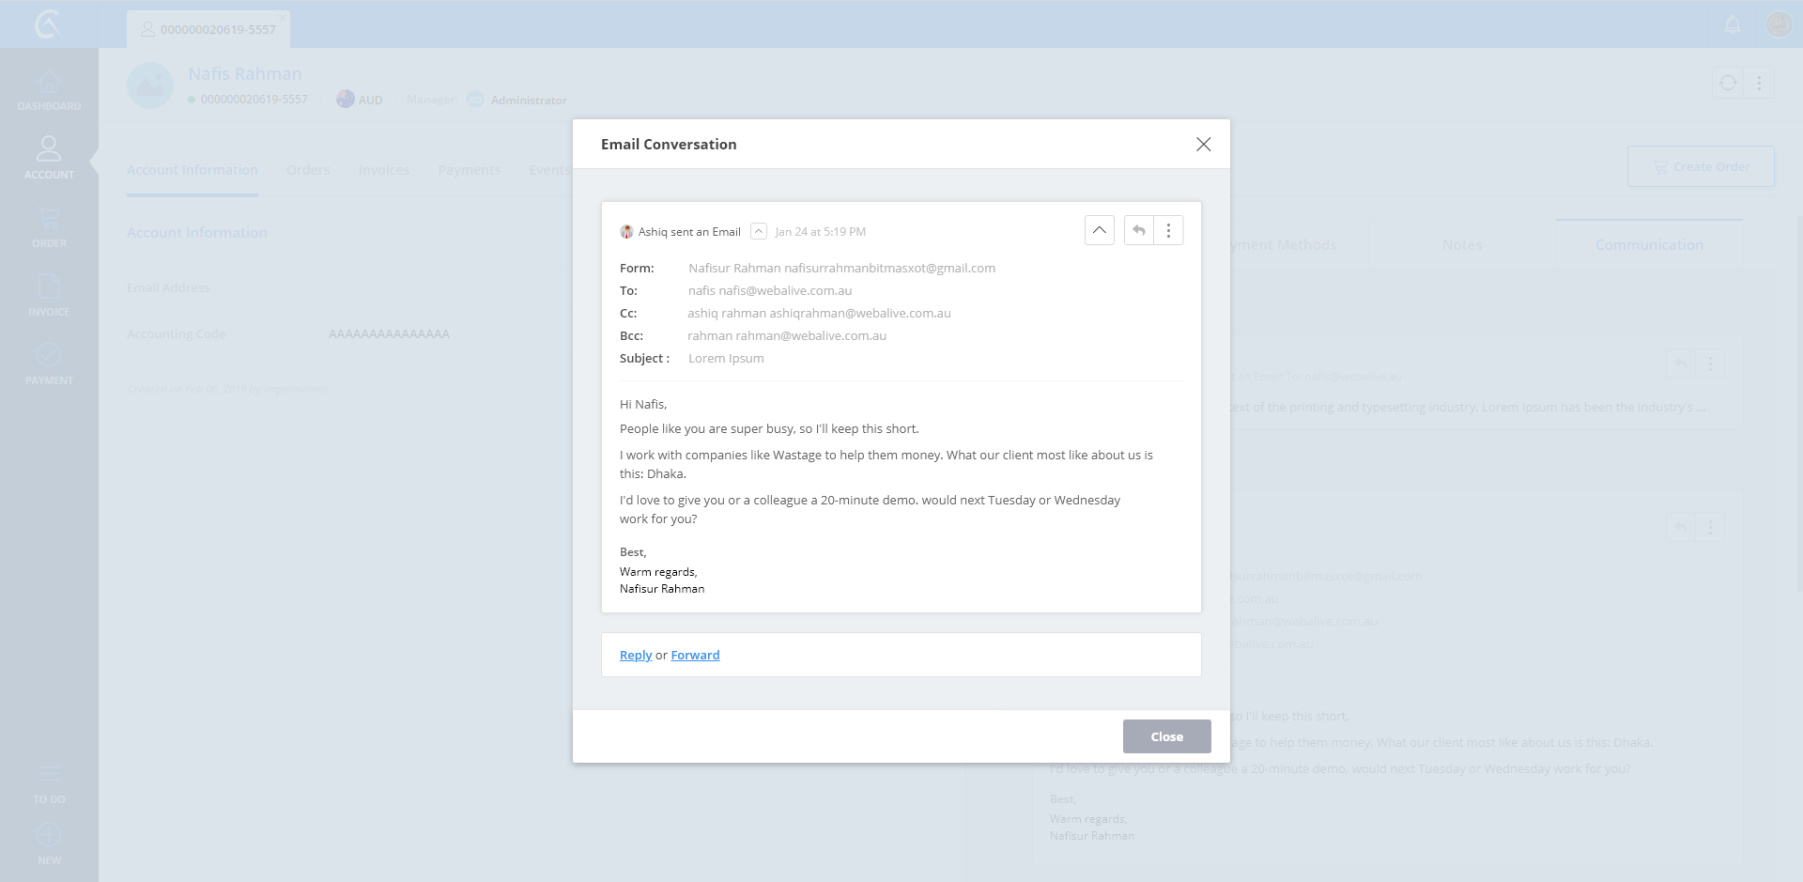Click the reply arrow icon in email header

(1139, 230)
